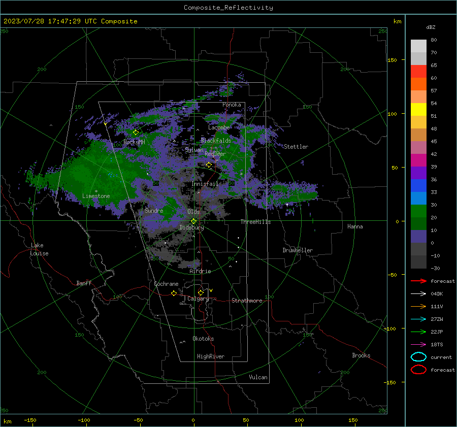The width and height of the screenshot is (457, 427).
Task: Select the 10 dBZ slate-purple color swatch
Action: coord(418,236)
